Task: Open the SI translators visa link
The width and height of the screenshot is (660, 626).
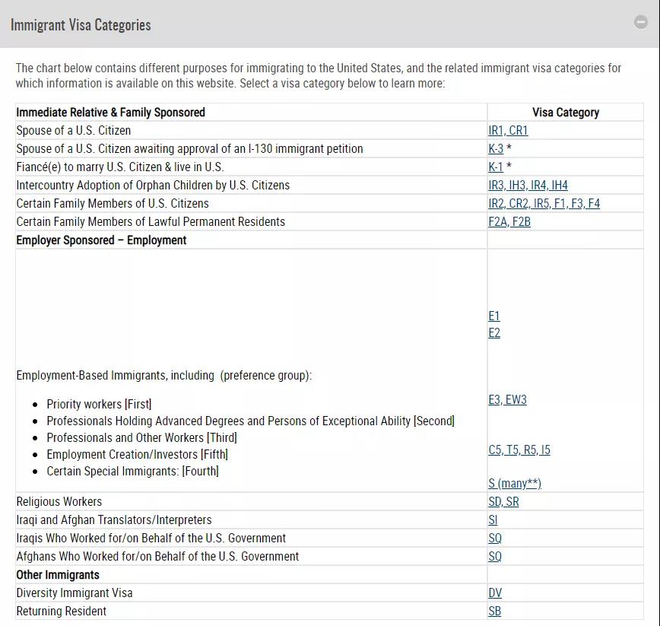Action: pyautogui.click(x=493, y=520)
